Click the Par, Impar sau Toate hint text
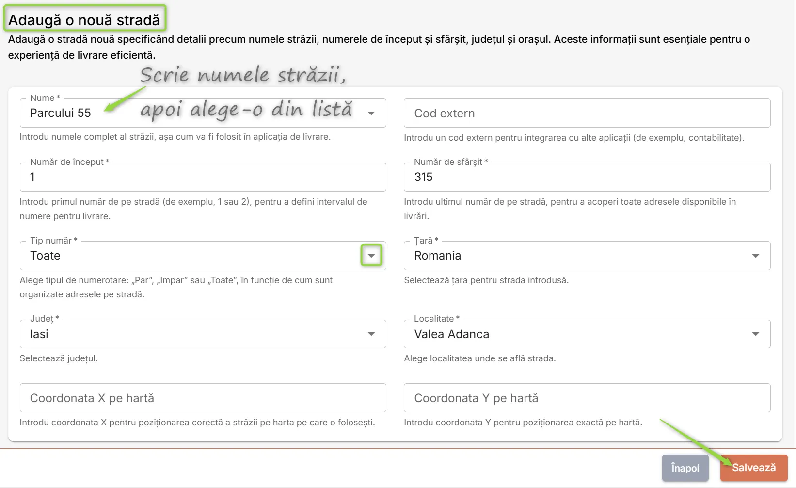 176,287
